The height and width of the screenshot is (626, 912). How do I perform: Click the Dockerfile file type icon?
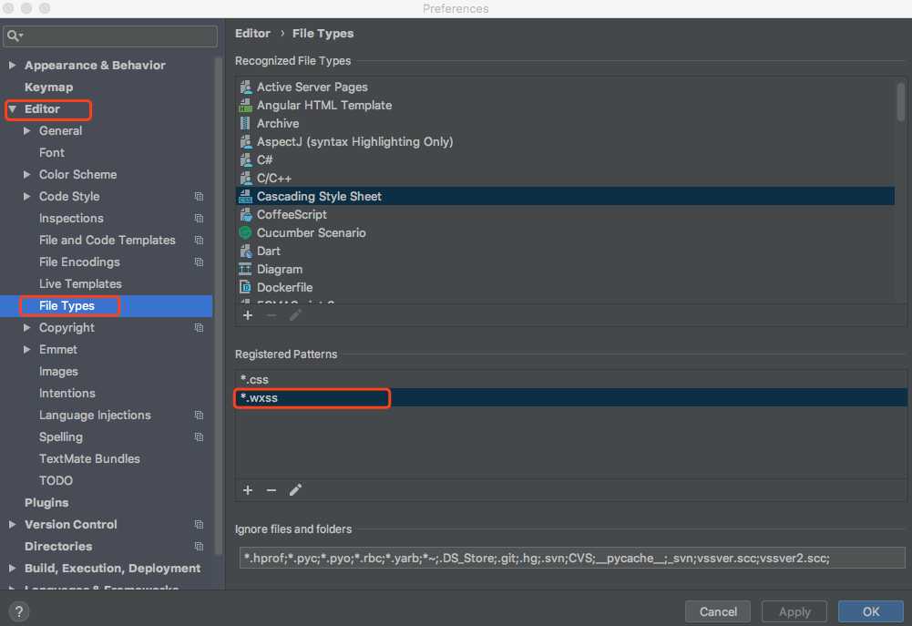click(245, 287)
